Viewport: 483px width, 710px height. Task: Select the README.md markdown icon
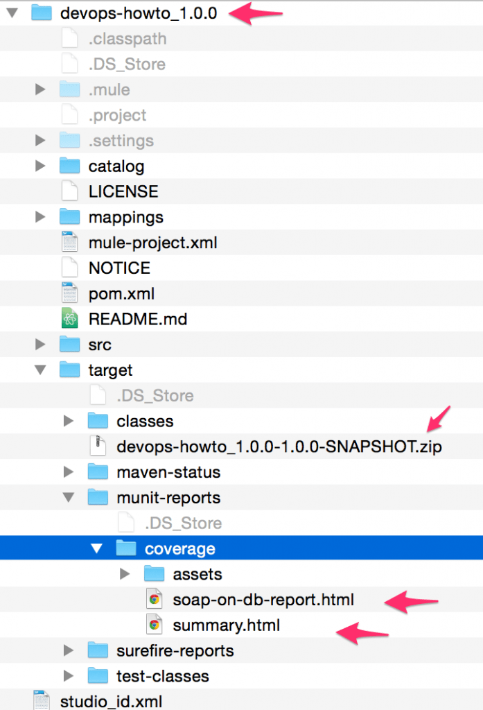pyautogui.click(x=69, y=319)
